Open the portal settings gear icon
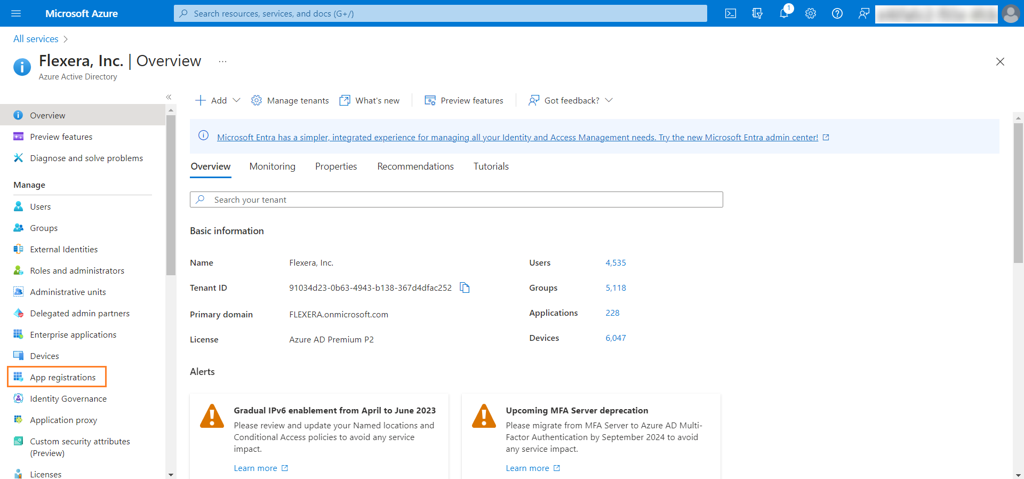Screen dimensions: 1024x479 810,13
